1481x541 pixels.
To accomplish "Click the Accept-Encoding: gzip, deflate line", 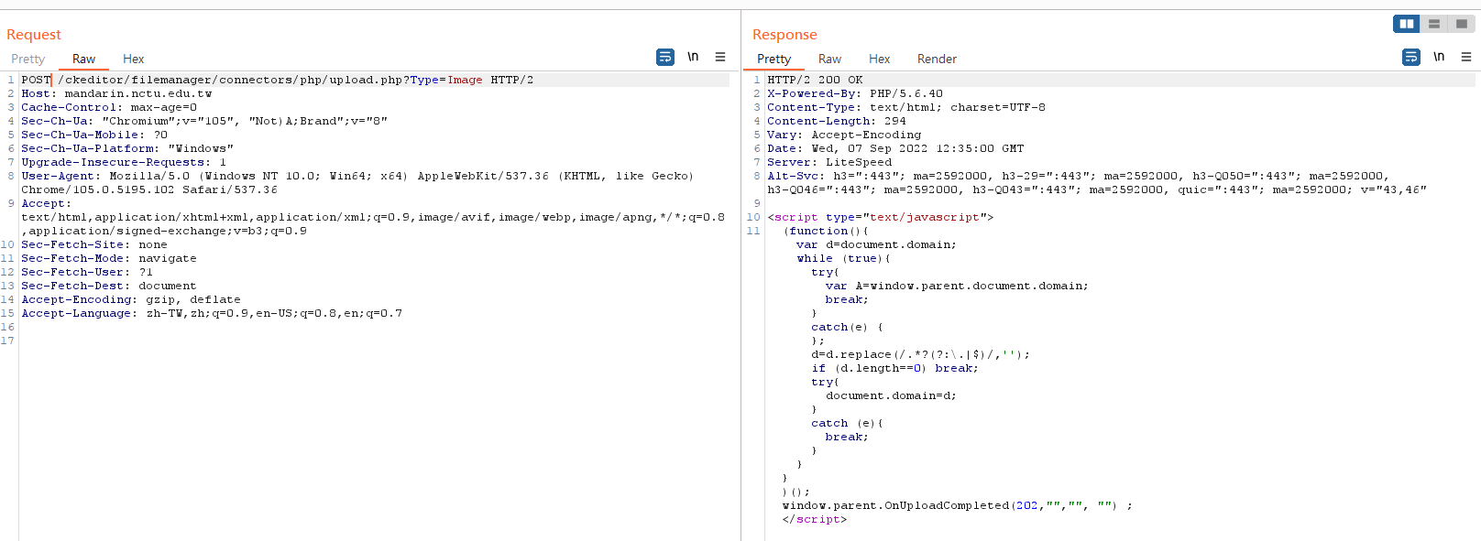I will [131, 299].
